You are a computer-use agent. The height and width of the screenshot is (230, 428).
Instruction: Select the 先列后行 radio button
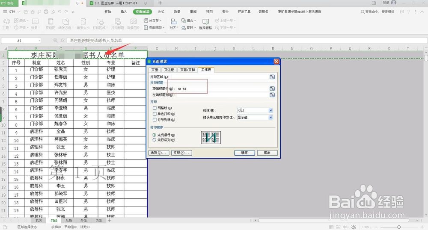click(155, 135)
